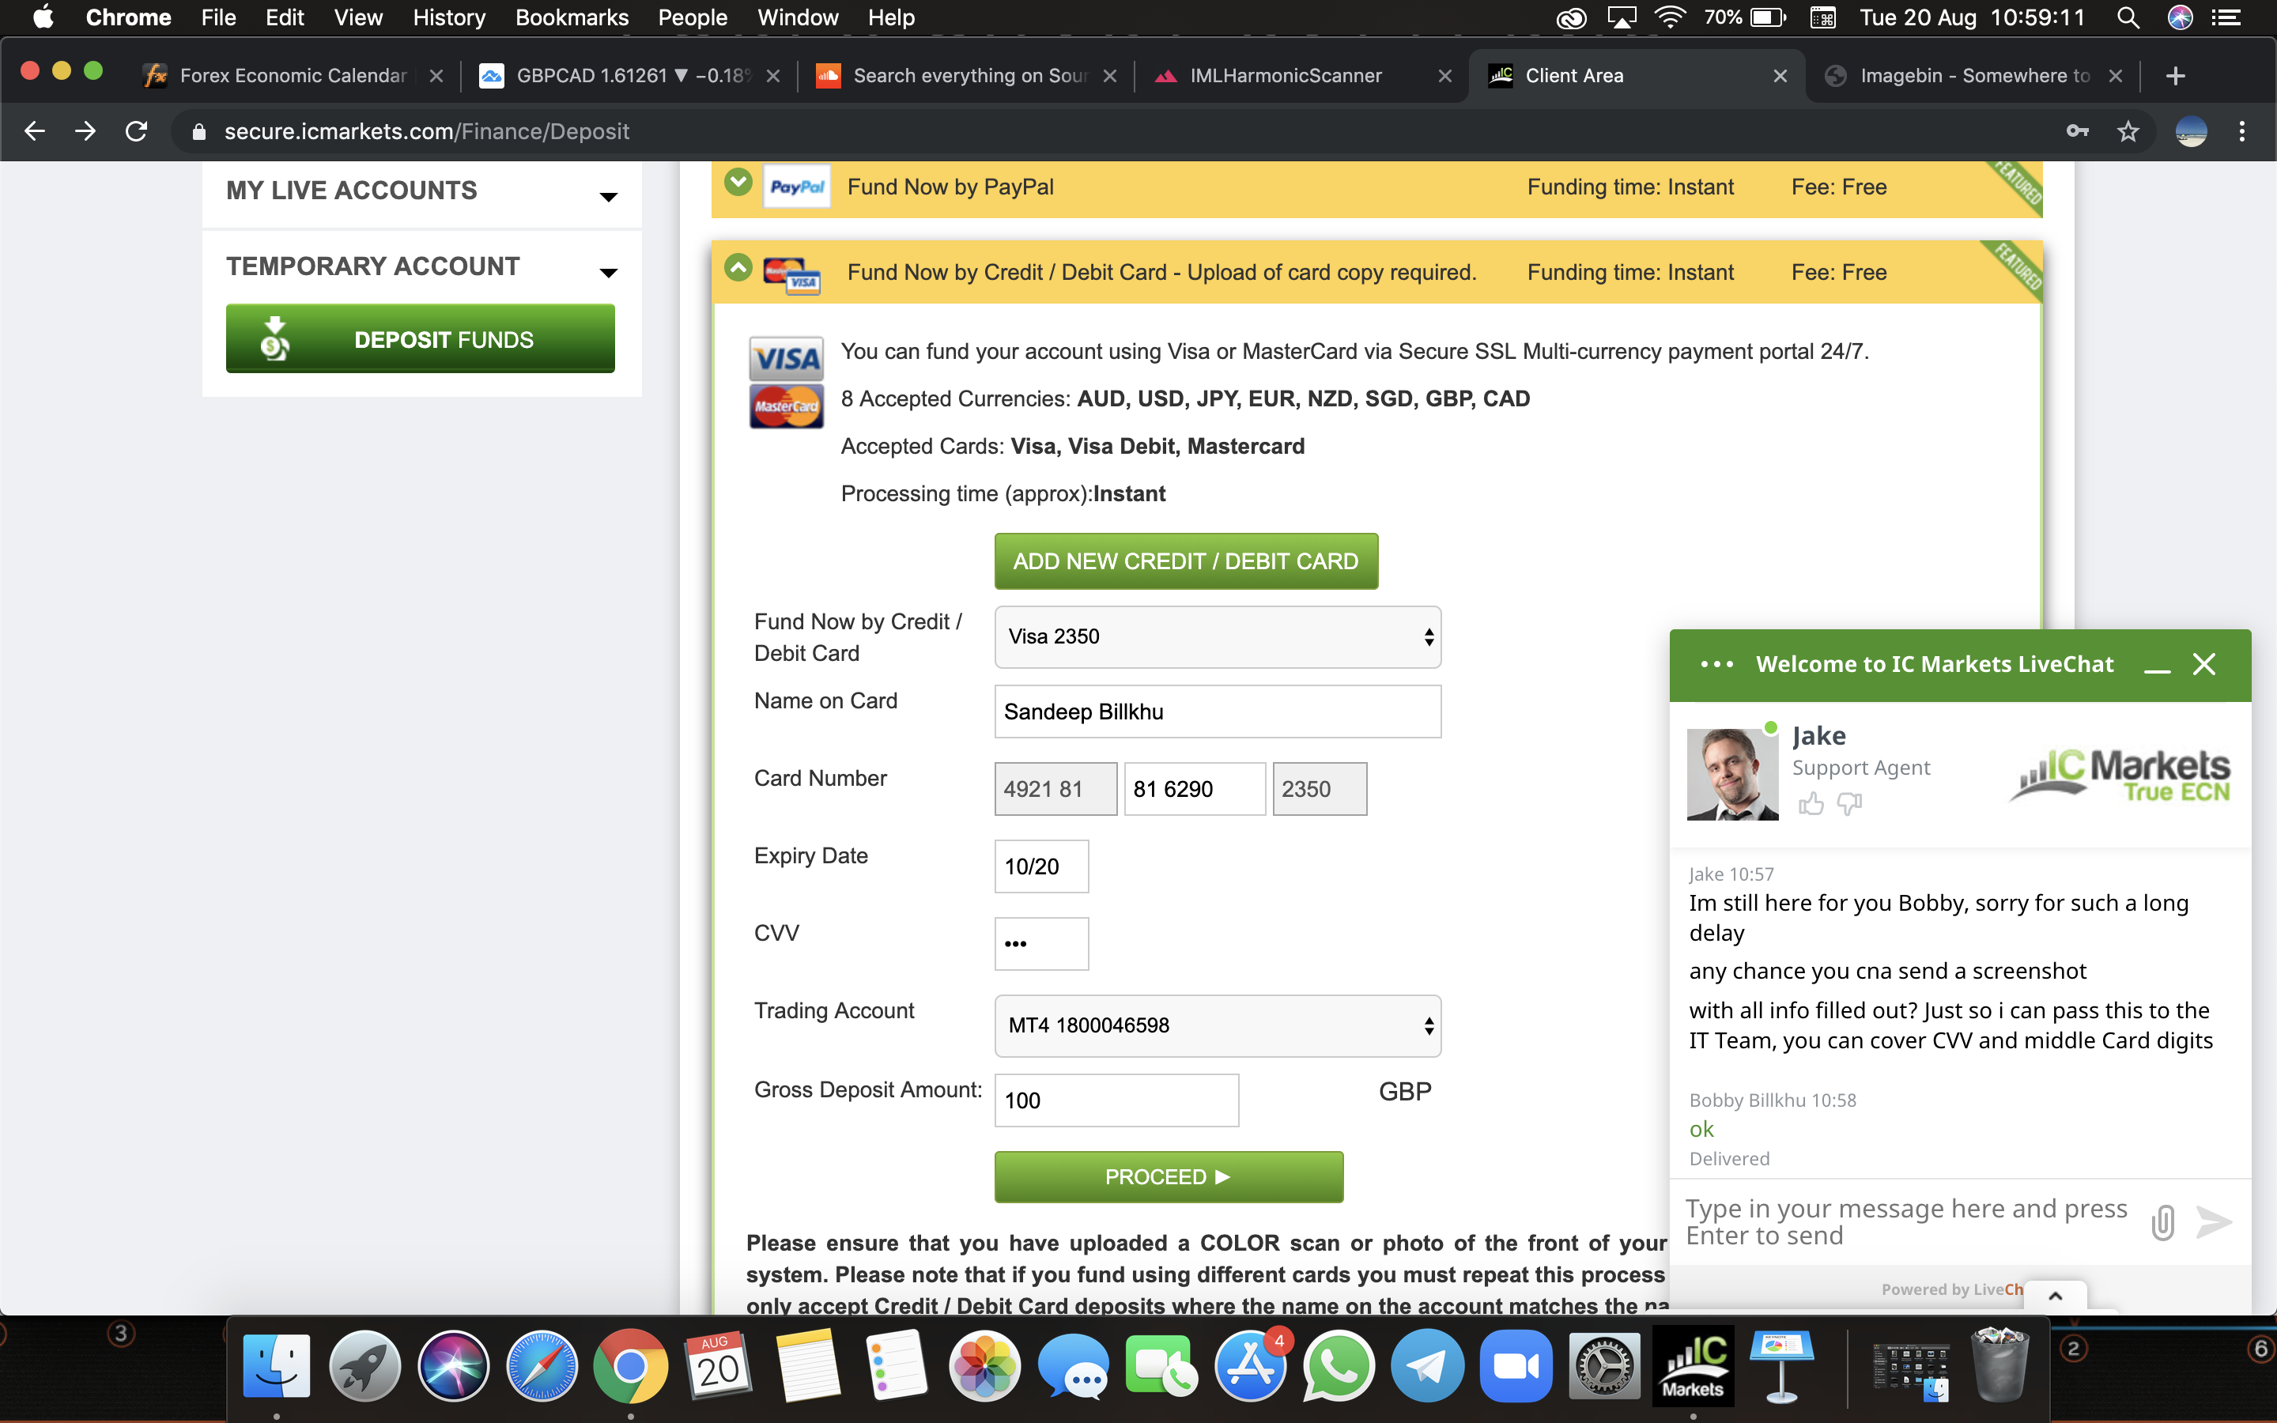This screenshot has height=1423, width=2277.
Task: Open Chrome from the Dock
Action: (630, 1367)
